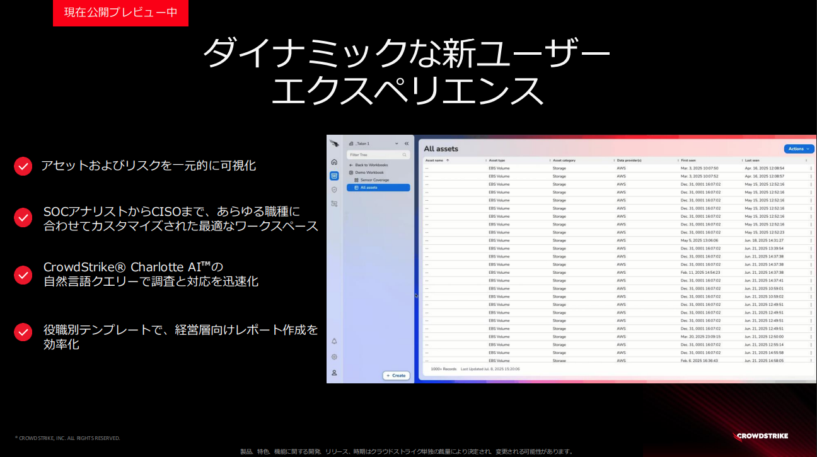Expand the Talon 1 tenant dropdown

point(397,144)
